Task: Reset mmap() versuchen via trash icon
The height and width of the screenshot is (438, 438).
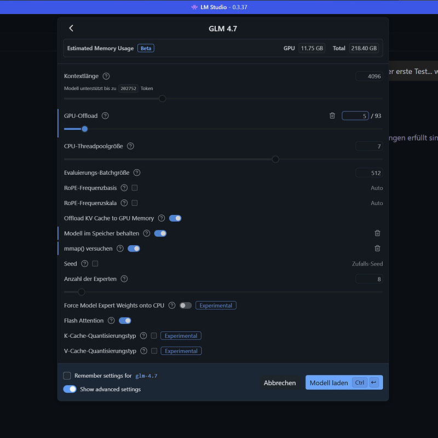Action: 377,249
